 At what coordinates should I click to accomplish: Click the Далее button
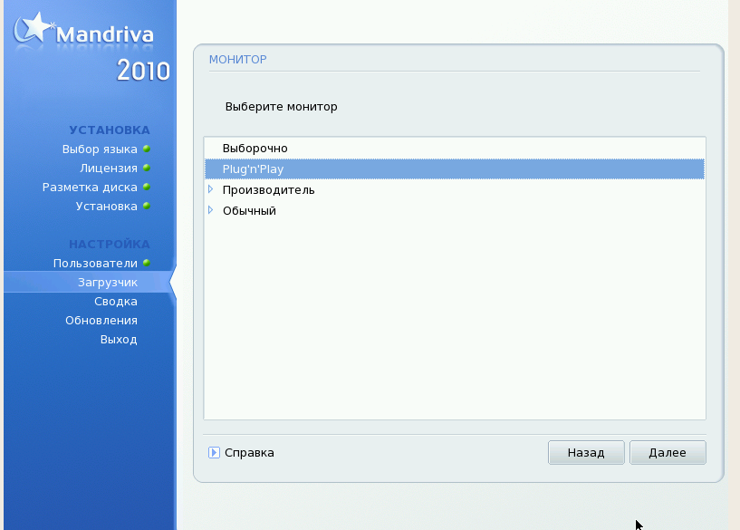point(668,453)
